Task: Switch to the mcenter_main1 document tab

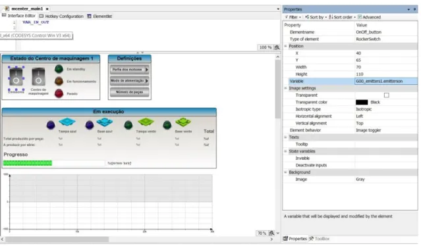Action: pyautogui.click(x=27, y=9)
